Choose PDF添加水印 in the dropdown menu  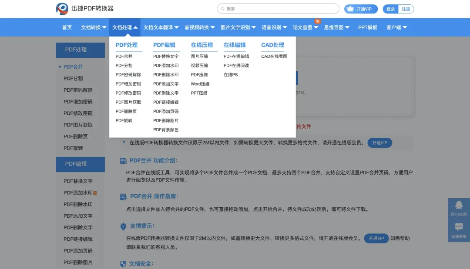(166, 66)
